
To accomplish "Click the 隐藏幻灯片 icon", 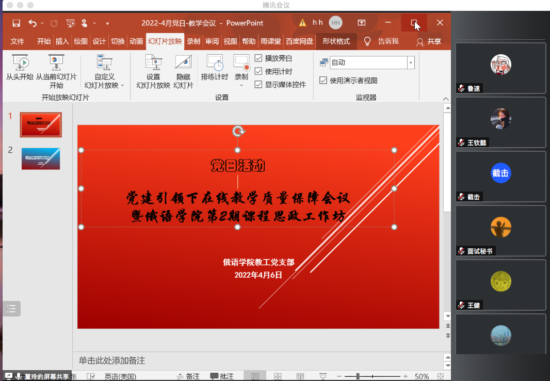I will 183,62.
